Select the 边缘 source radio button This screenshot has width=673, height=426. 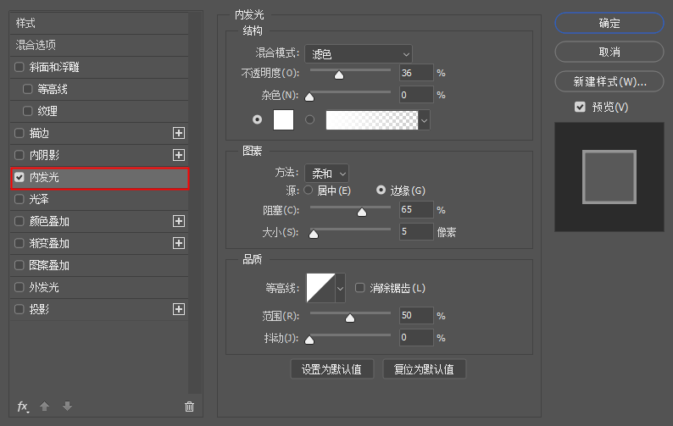point(381,190)
